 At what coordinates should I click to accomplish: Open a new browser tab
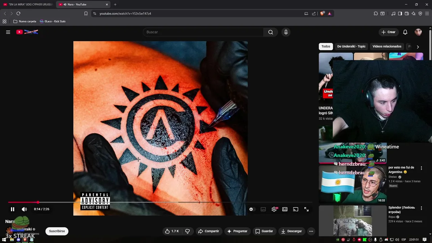pos(115,4)
